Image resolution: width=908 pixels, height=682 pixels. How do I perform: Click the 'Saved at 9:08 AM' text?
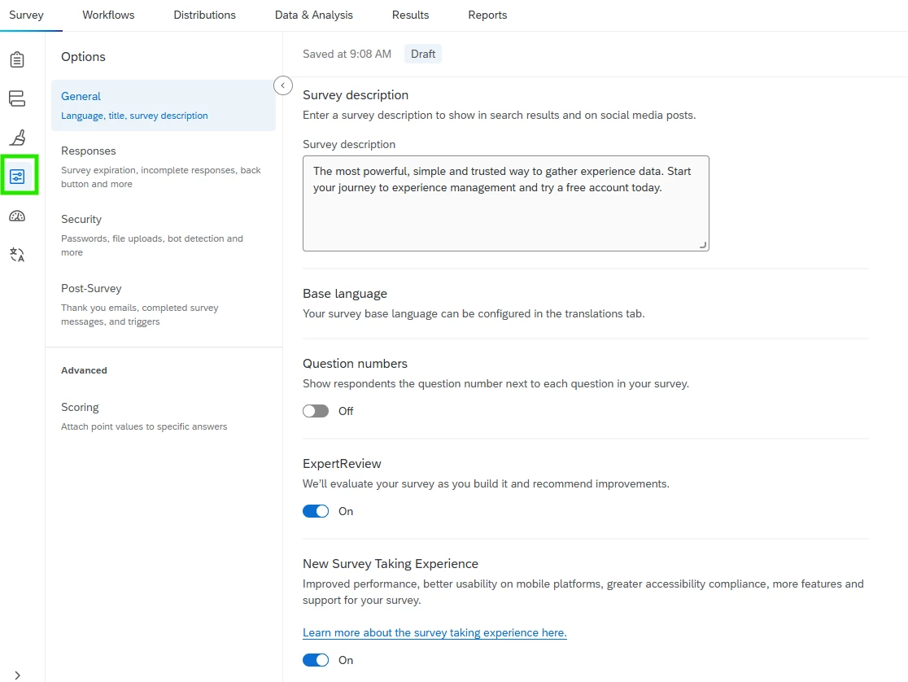(347, 54)
